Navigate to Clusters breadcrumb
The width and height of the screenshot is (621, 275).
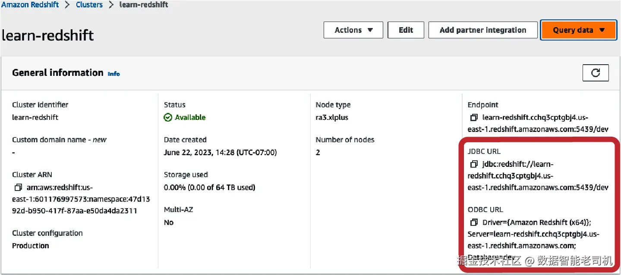(x=89, y=5)
